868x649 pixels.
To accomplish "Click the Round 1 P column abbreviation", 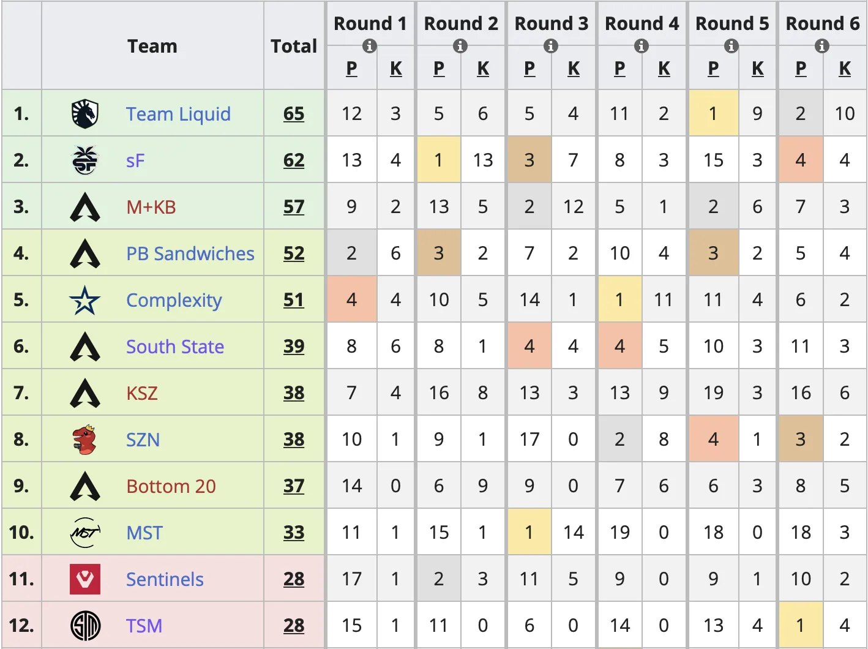I will (351, 69).
